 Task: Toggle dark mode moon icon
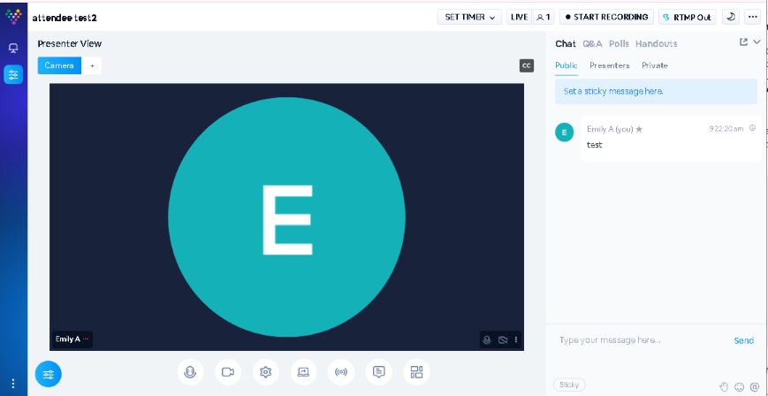coord(731,17)
